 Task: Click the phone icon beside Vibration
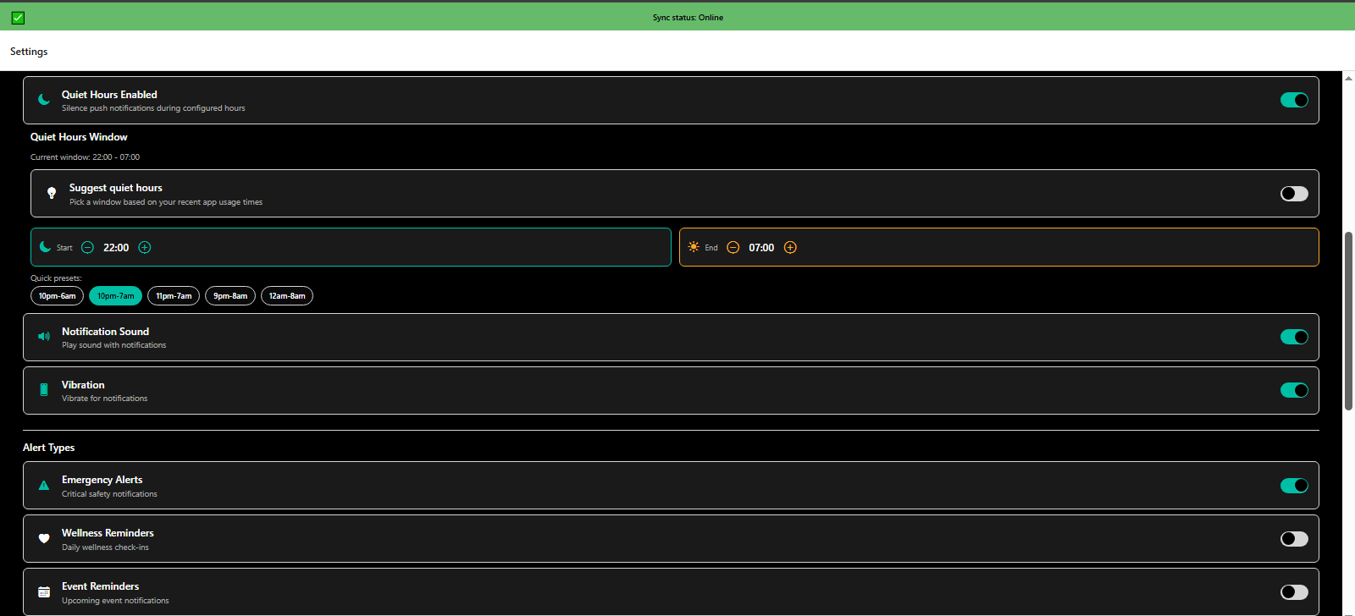(44, 390)
